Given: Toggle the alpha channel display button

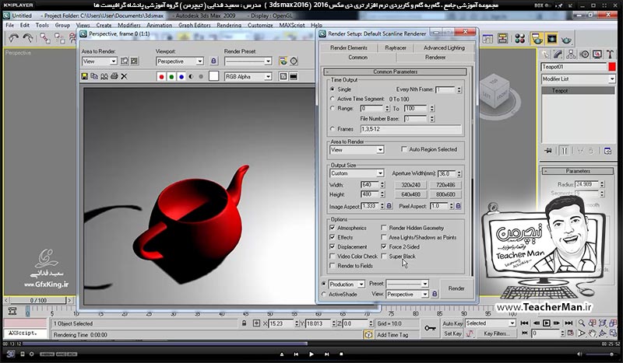Looking at the screenshot, I should [x=191, y=77].
